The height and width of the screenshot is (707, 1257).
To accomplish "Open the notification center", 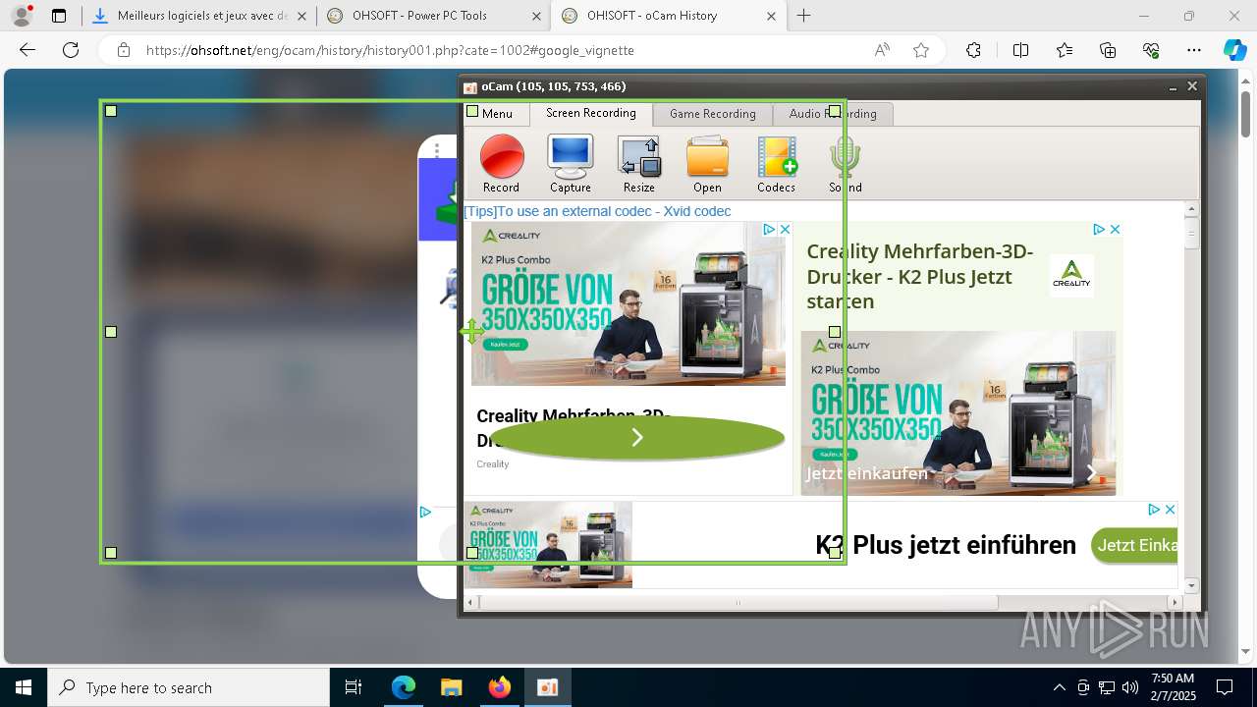I will [1225, 687].
